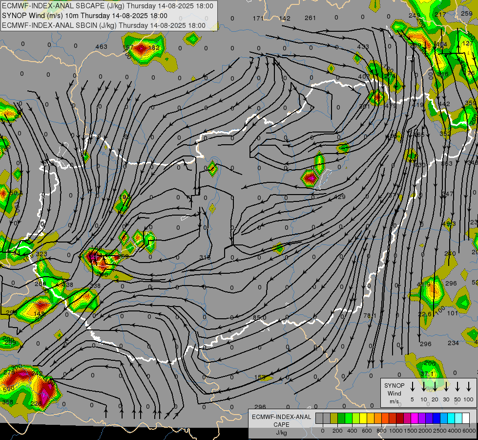Click the 6000 tick label on CAPE scale

[469, 431]
